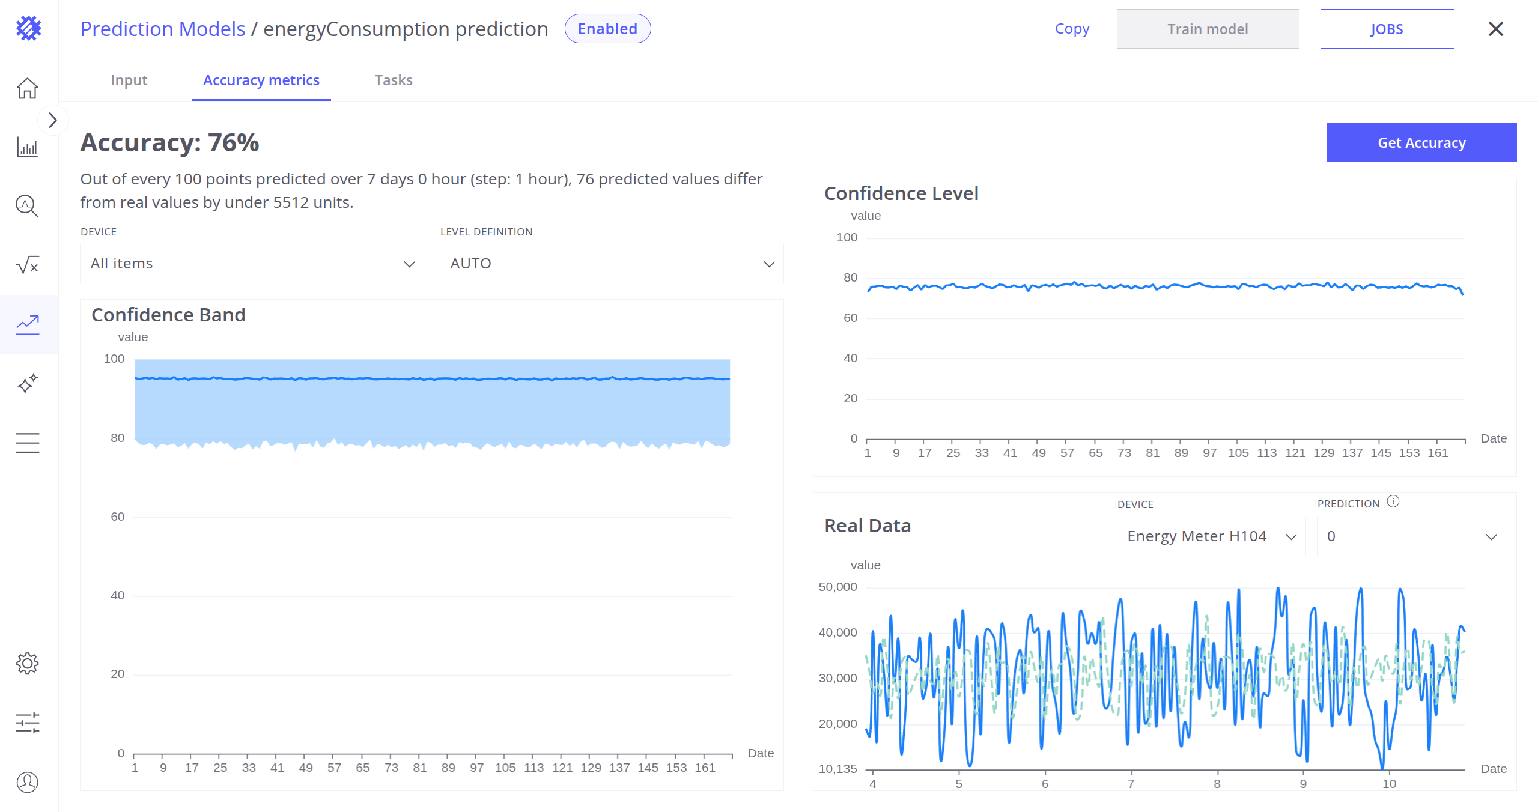Open the bar chart dashboards icon
The image size is (1538, 812).
(x=28, y=147)
